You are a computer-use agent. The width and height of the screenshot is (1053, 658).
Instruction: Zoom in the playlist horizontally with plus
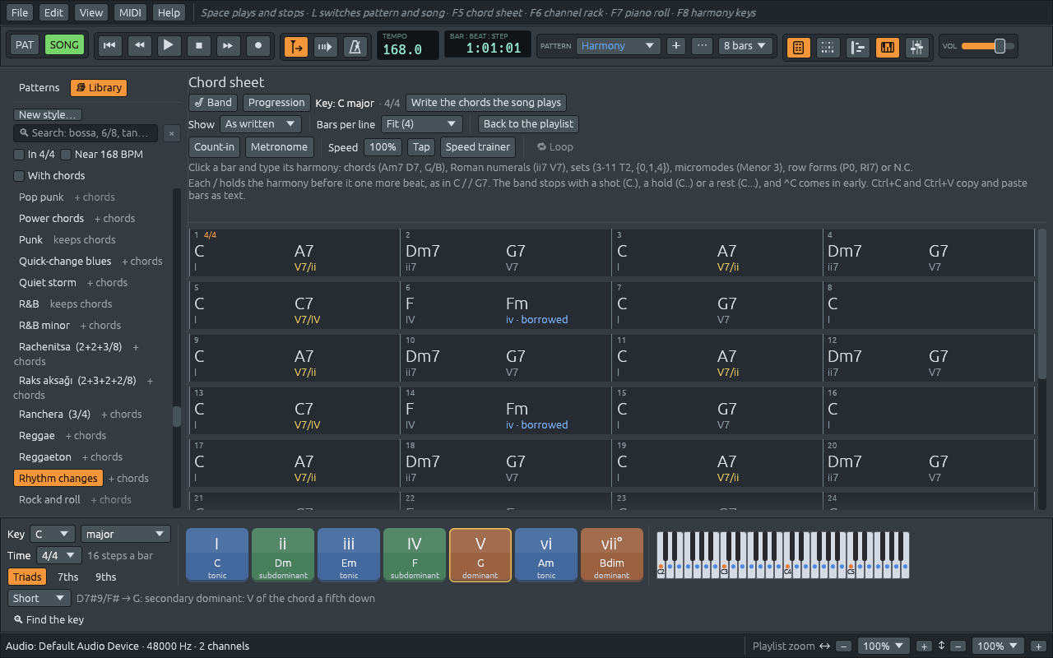pyautogui.click(x=924, y=646)
